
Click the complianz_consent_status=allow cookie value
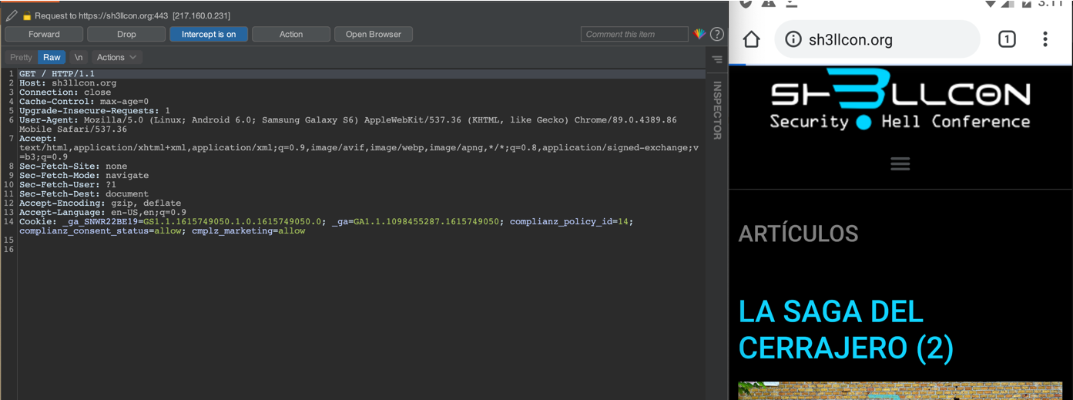click(100, 231)
